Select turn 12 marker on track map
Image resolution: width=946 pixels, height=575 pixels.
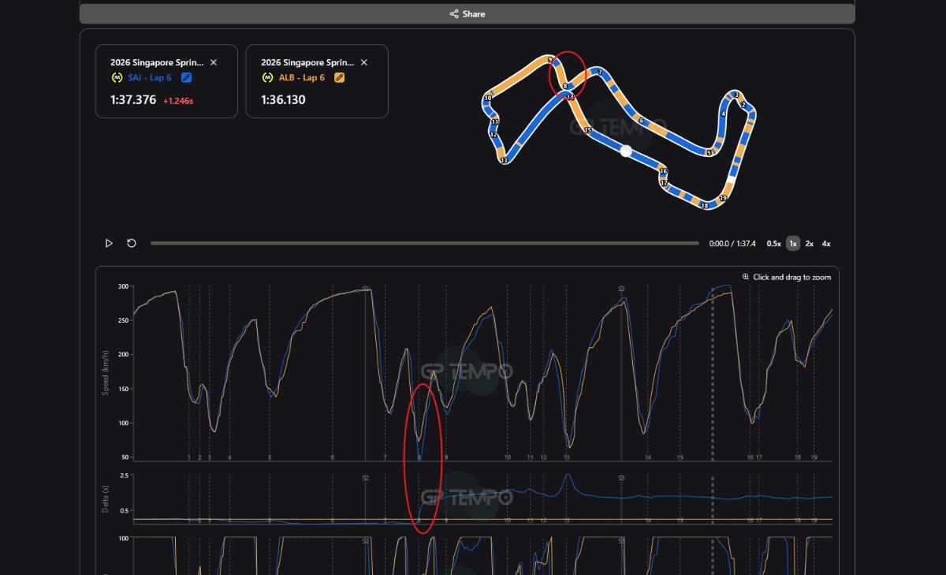[x=493, y=134]
